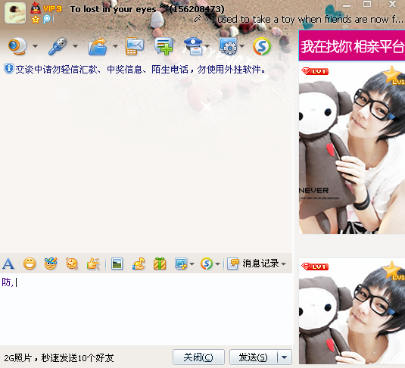Click the LV1 diamond badge on upper portrait
The width and height of the screenshot is (405, 368).
(x=315, y=71)
